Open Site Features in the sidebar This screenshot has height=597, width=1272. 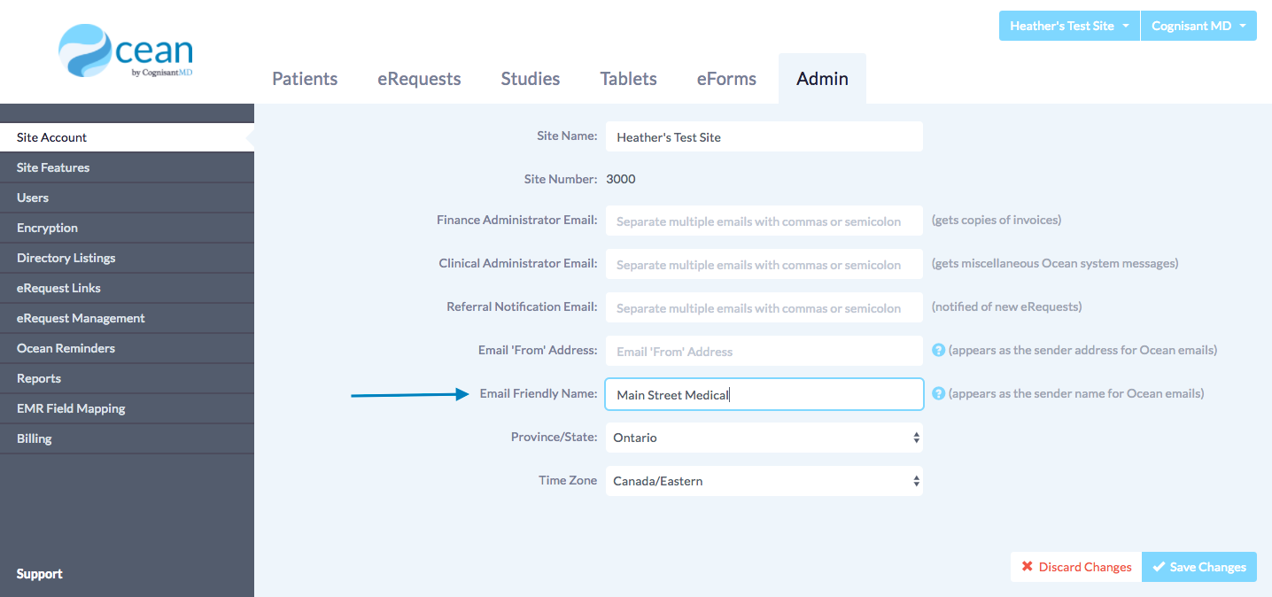pos(53,167)
